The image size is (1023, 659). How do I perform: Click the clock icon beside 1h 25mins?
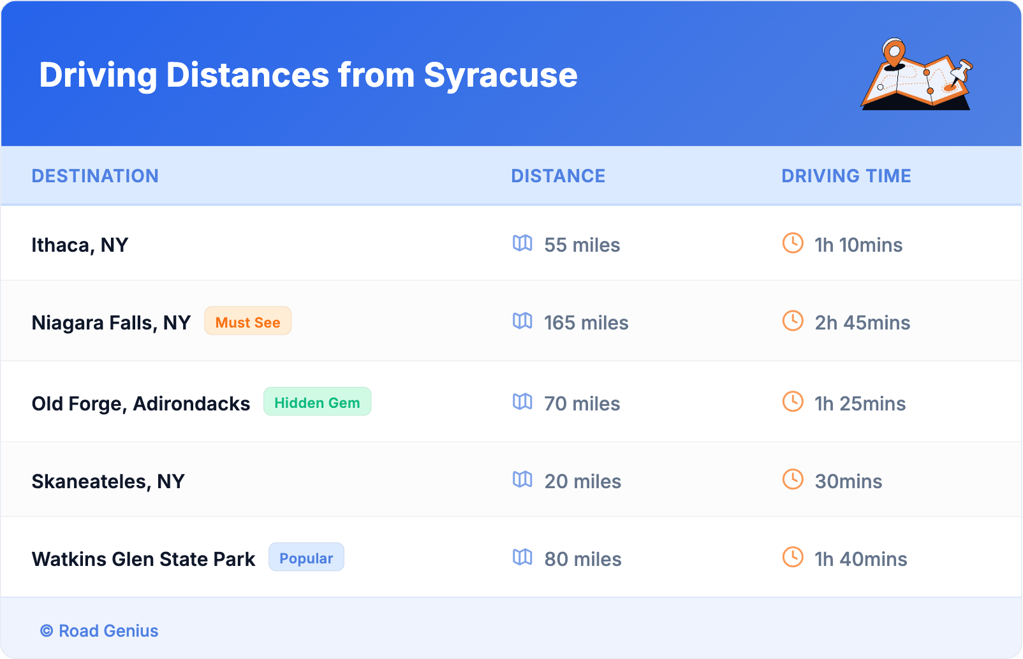pos(793,402)
